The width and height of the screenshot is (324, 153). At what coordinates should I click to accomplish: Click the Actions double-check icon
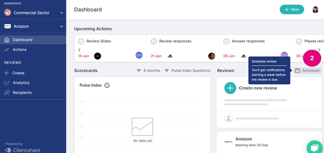coord(7,50)
